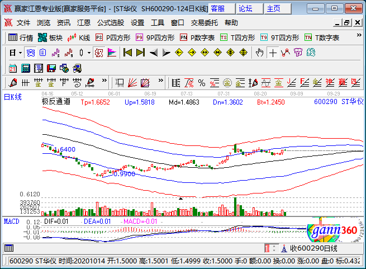Step back with black left arrow
The image size is (366, 269).
coord(153,53)
